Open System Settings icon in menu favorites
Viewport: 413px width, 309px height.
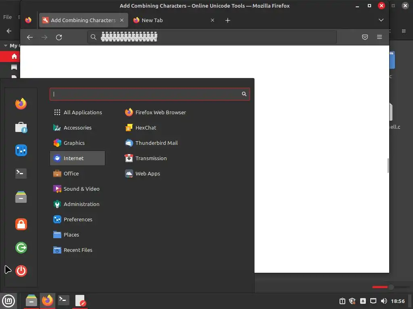click(21, 150)
